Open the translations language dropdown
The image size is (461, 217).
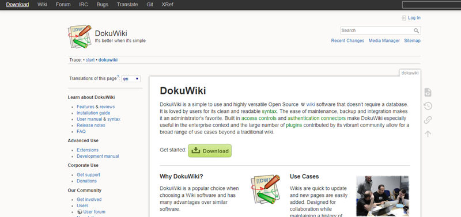click(131, 79)
